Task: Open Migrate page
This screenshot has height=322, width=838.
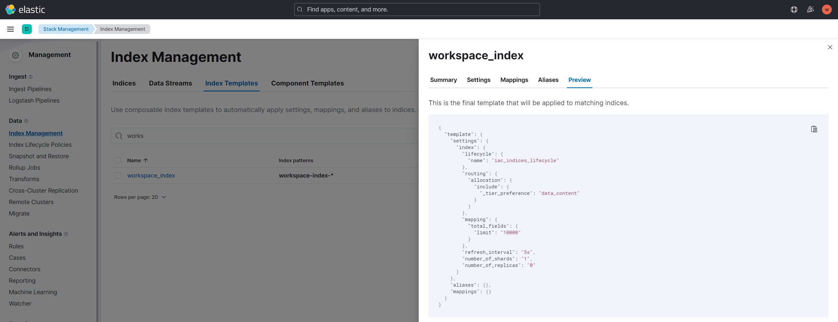Action: (19, 214)
